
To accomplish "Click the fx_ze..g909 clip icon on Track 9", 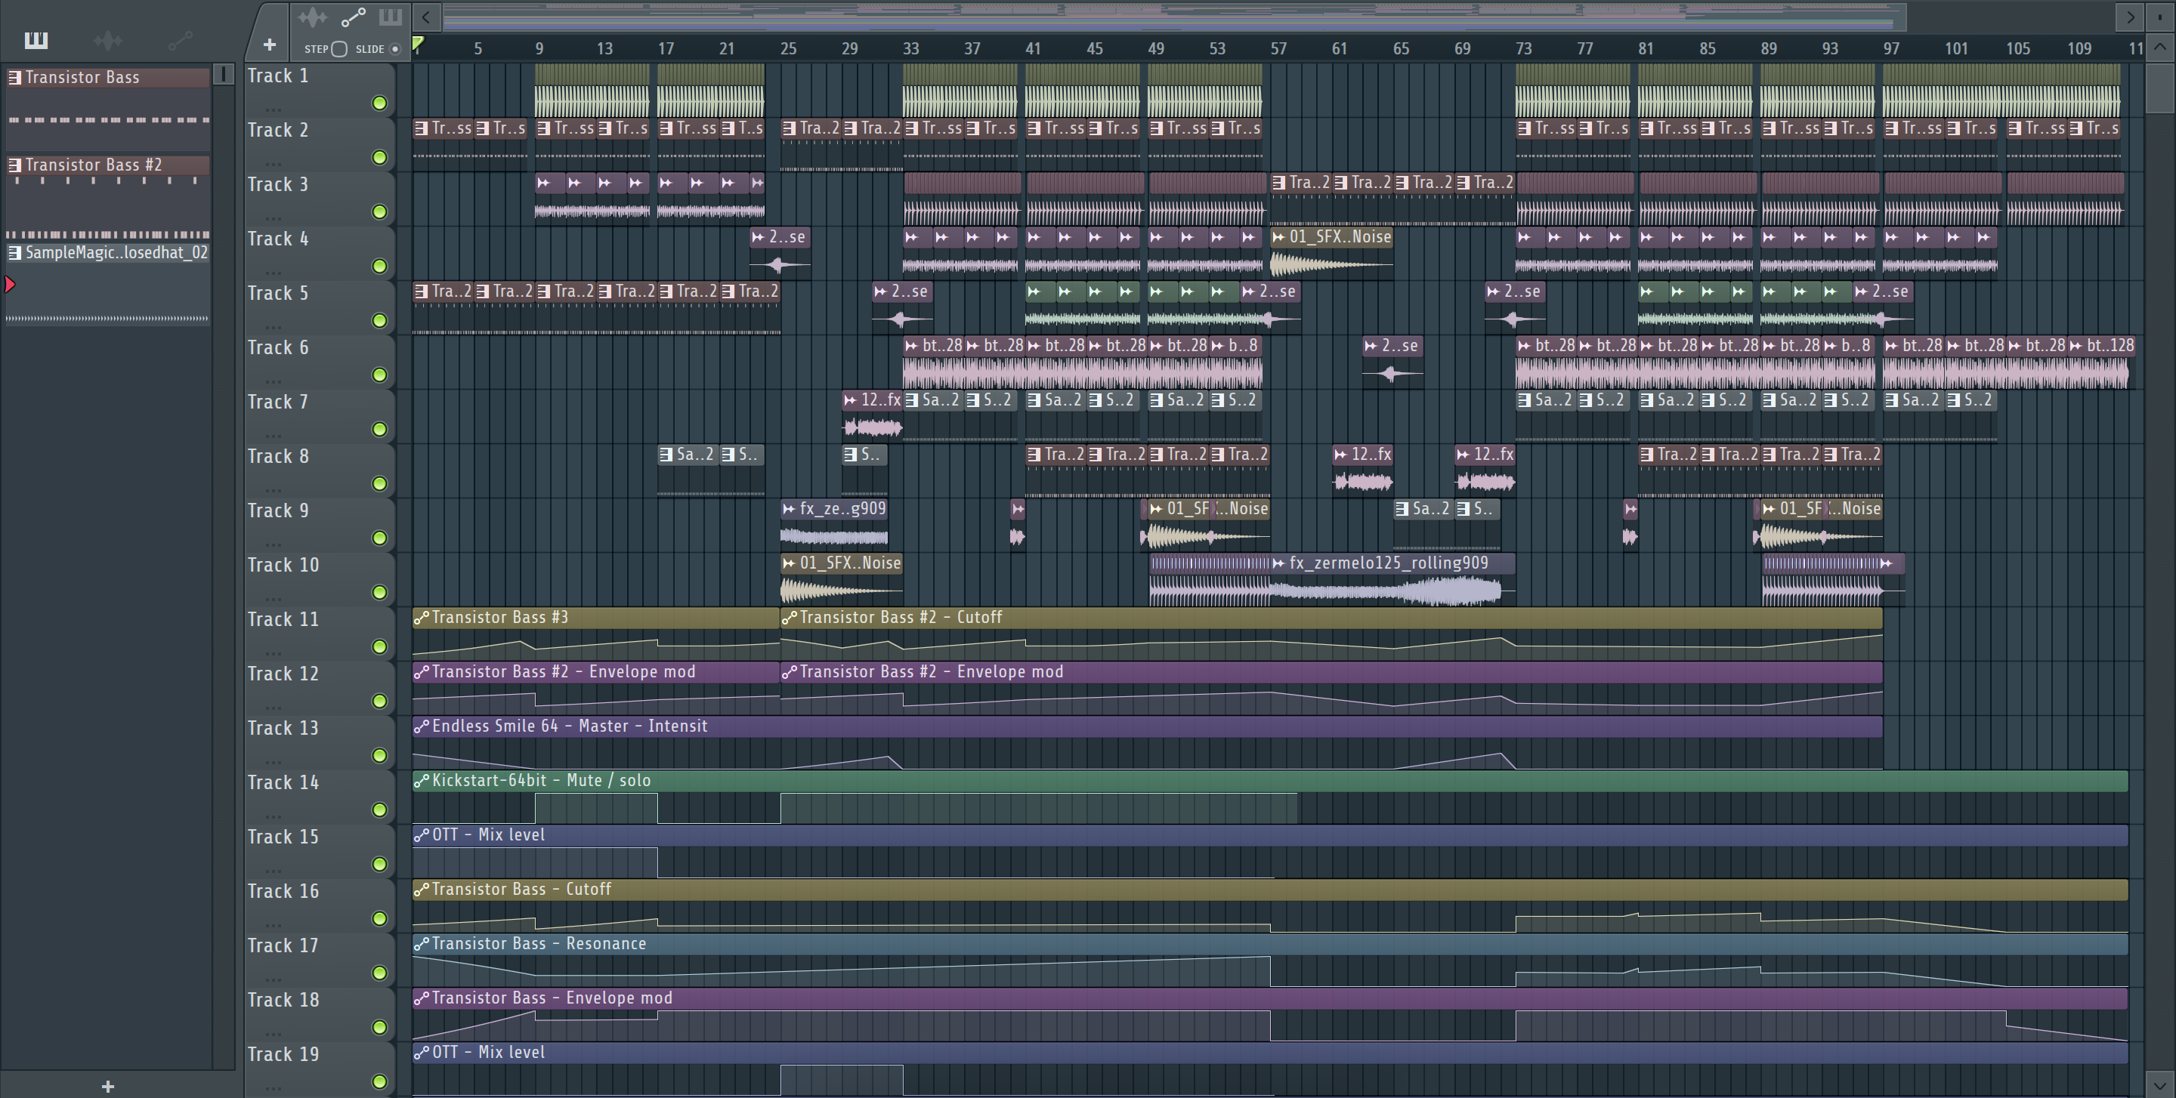I will pos(788,509).
